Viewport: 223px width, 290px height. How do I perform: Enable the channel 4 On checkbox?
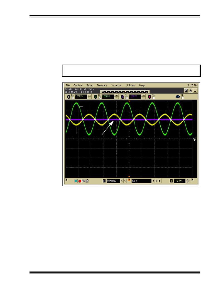click(153, 98)
